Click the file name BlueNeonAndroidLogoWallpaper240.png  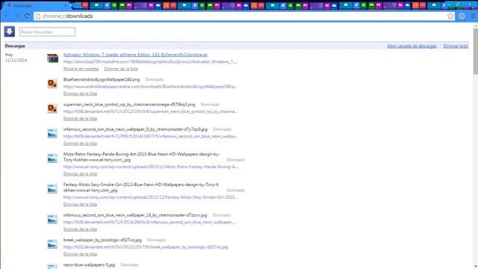pos(102,80)
